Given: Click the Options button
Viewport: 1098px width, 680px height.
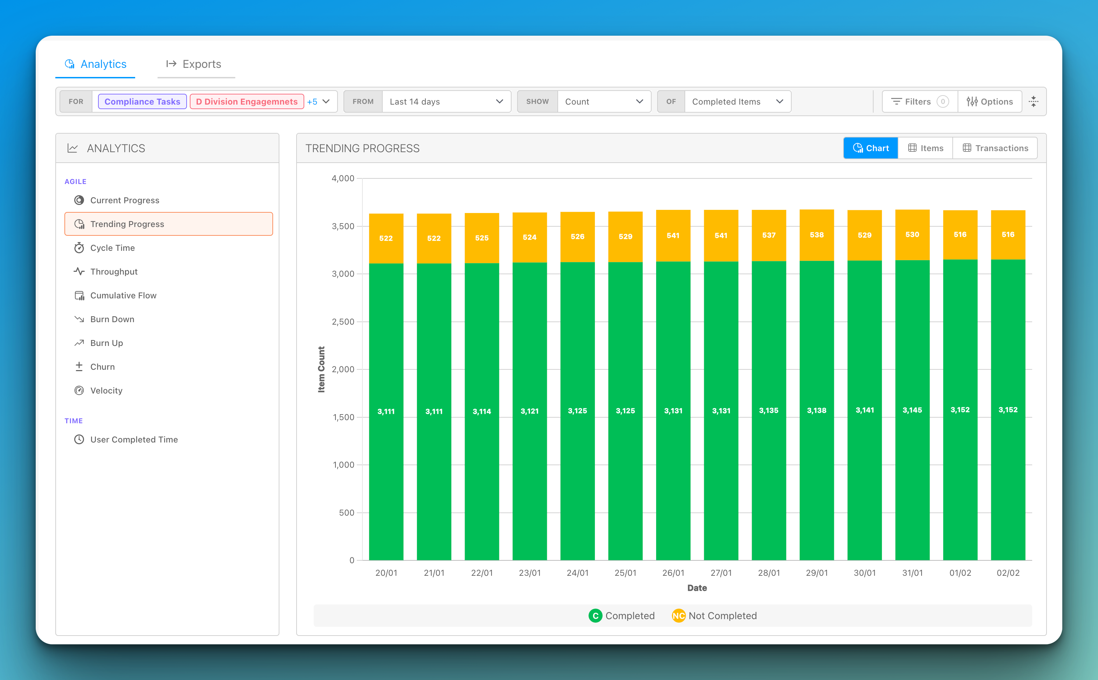Looking at the screenshot, I should coord(989,102).
